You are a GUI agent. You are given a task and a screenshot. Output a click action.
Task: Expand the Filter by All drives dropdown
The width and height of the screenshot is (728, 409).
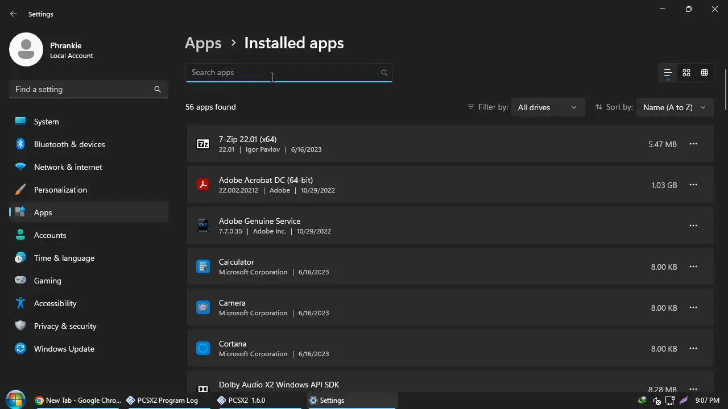point(547,107)
